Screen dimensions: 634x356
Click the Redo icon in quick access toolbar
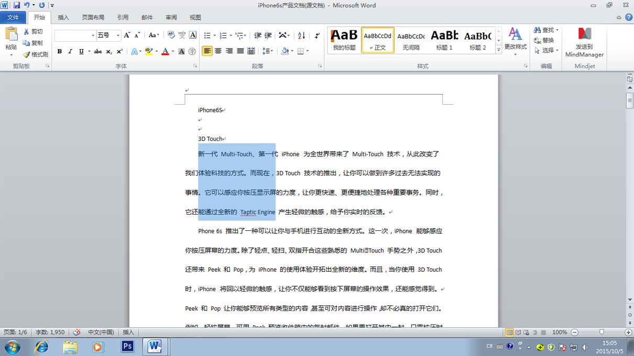click(x=41, y=5)
